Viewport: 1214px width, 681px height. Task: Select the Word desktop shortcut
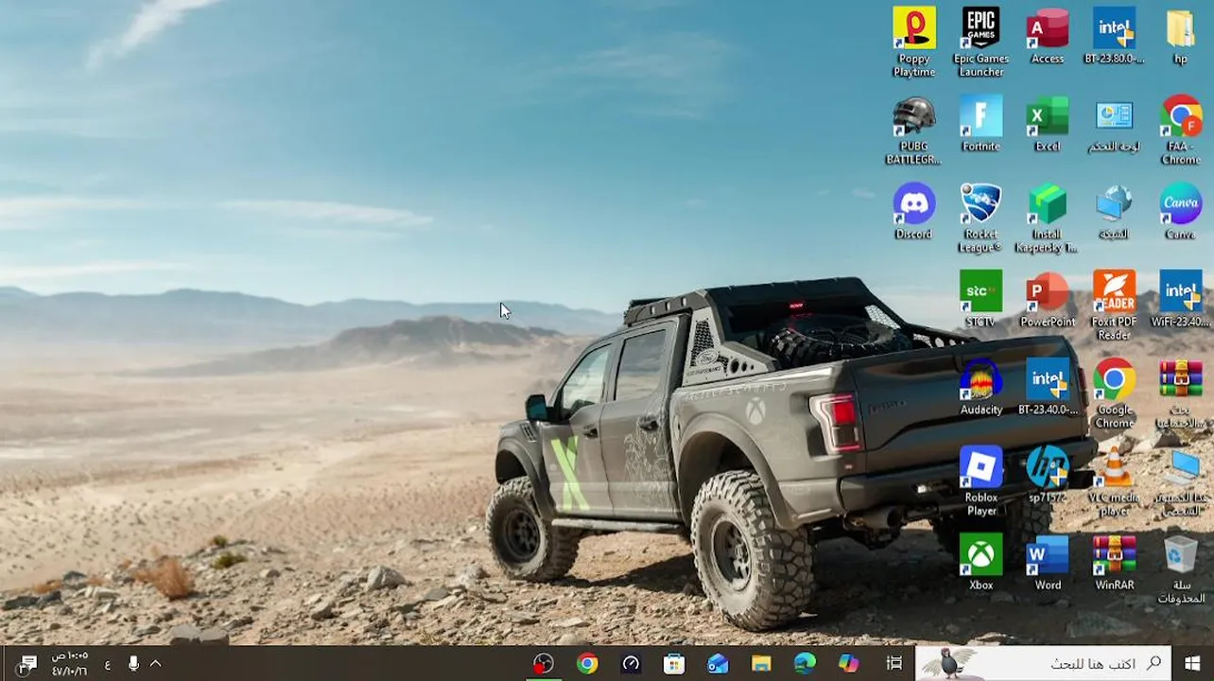1048,563
